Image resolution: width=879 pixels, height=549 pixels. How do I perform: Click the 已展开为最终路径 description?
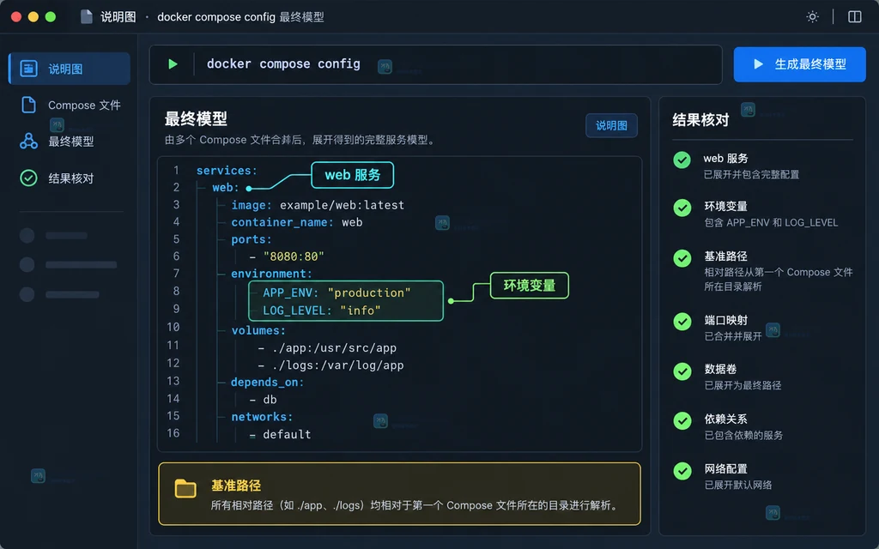pos(743,385)
